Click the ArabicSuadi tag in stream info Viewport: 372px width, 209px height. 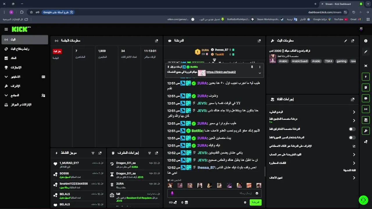point(300,61)
